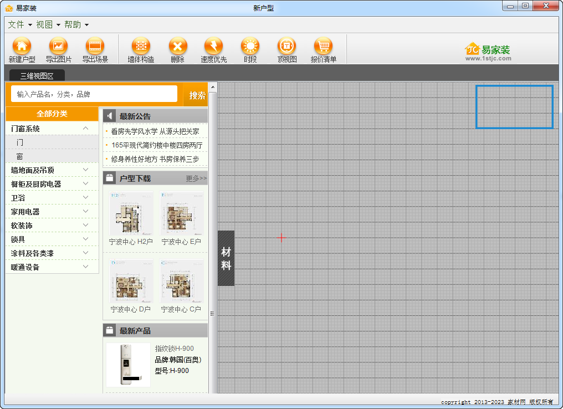Select the 三维视图区 tab
The width and height of the screenshot is (563, 409).
pos(37,76)
